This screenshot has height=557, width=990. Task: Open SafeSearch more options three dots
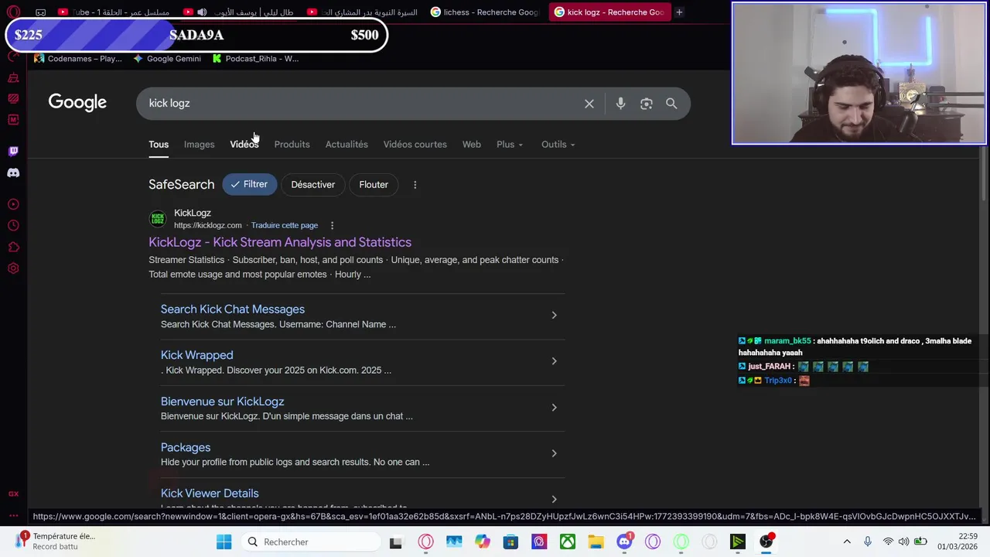[415, 185]
